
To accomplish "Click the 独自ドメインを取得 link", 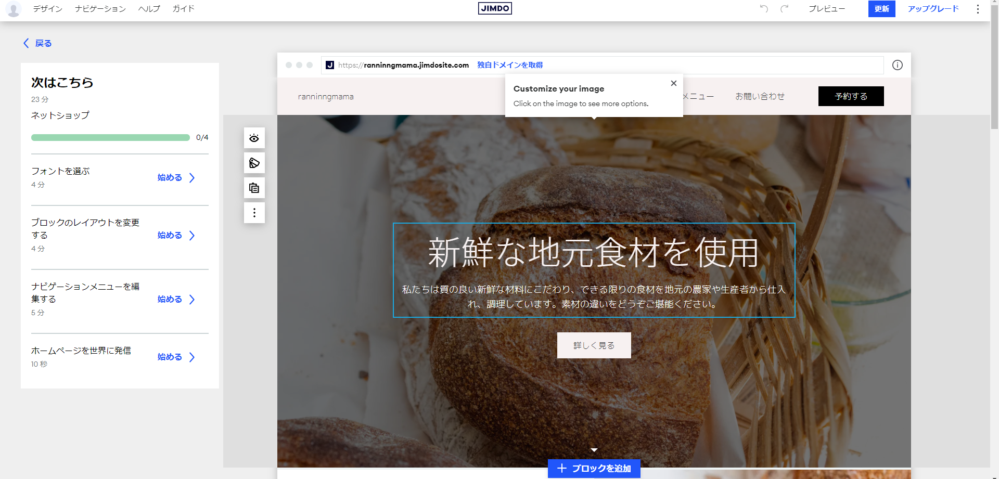I will 509,65.
